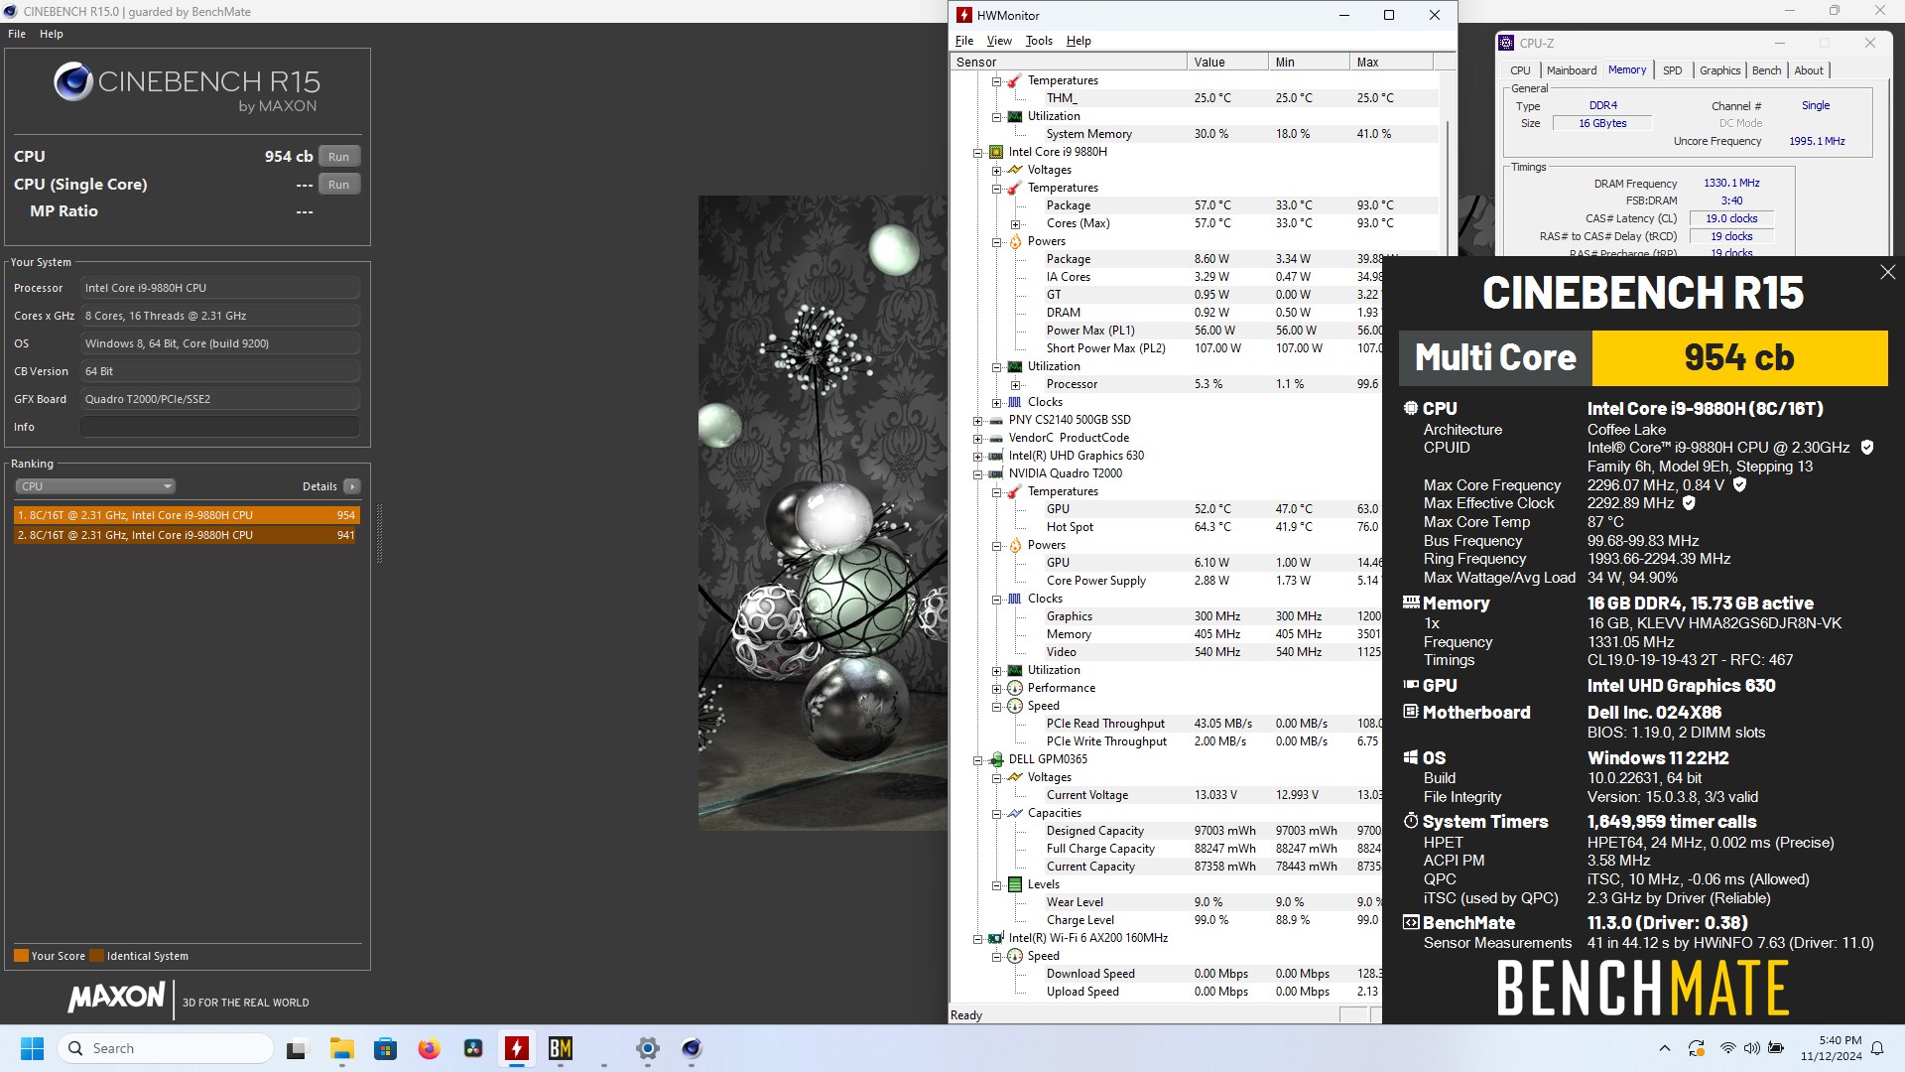The height and width of the screenshot is (1072, 1905).
Task: Open the Bench tab in CPU-Z
Action: coord(1766,70)
